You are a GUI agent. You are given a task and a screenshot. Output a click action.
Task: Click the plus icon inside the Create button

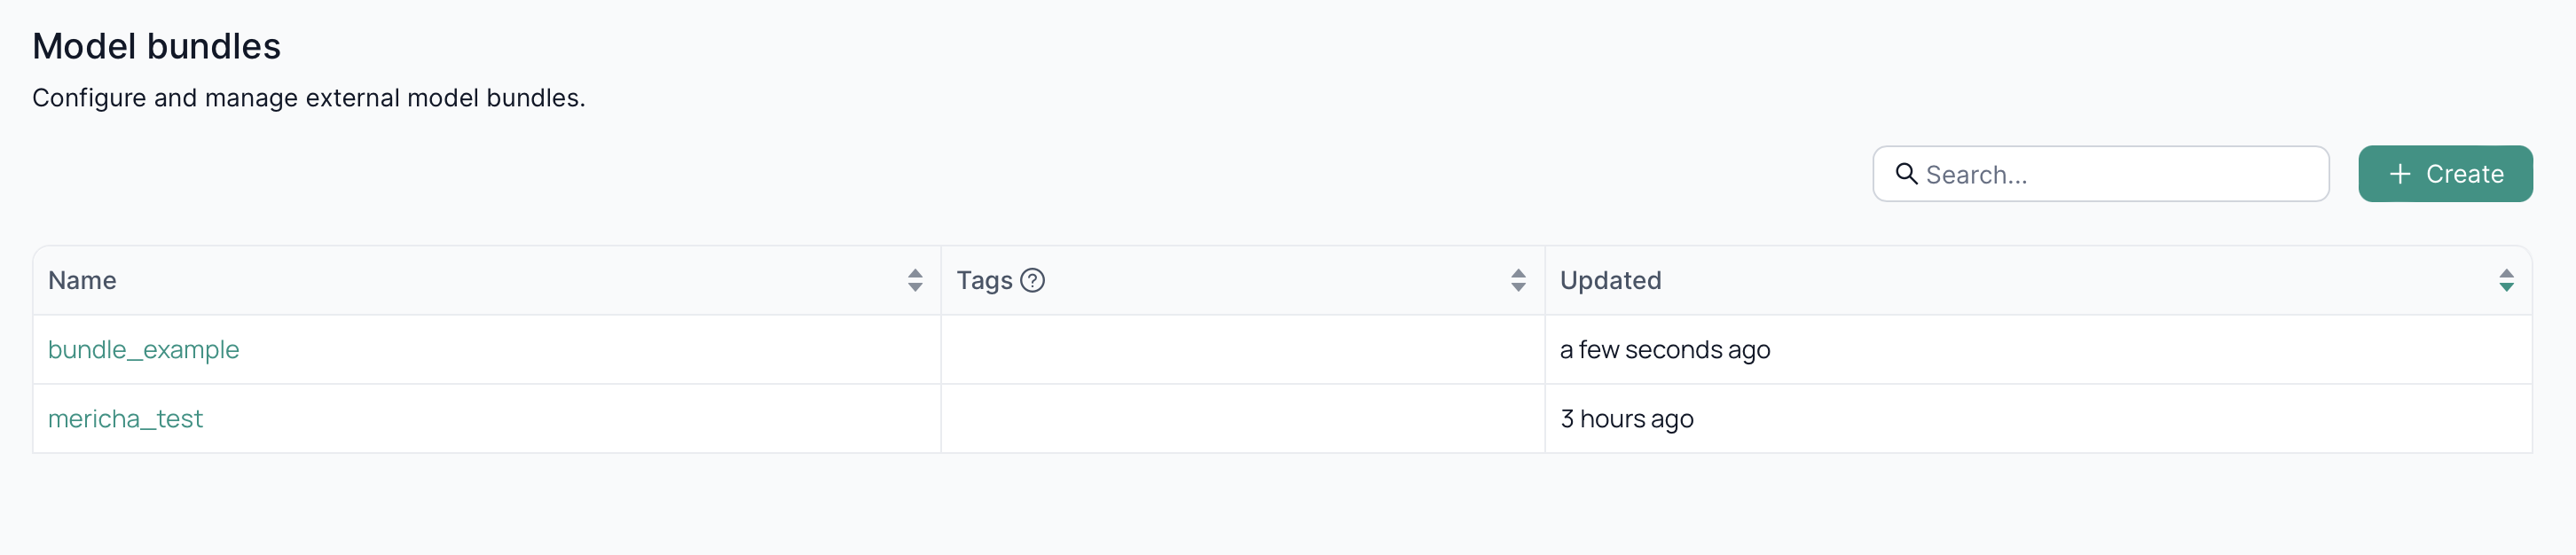[2399, 174]
